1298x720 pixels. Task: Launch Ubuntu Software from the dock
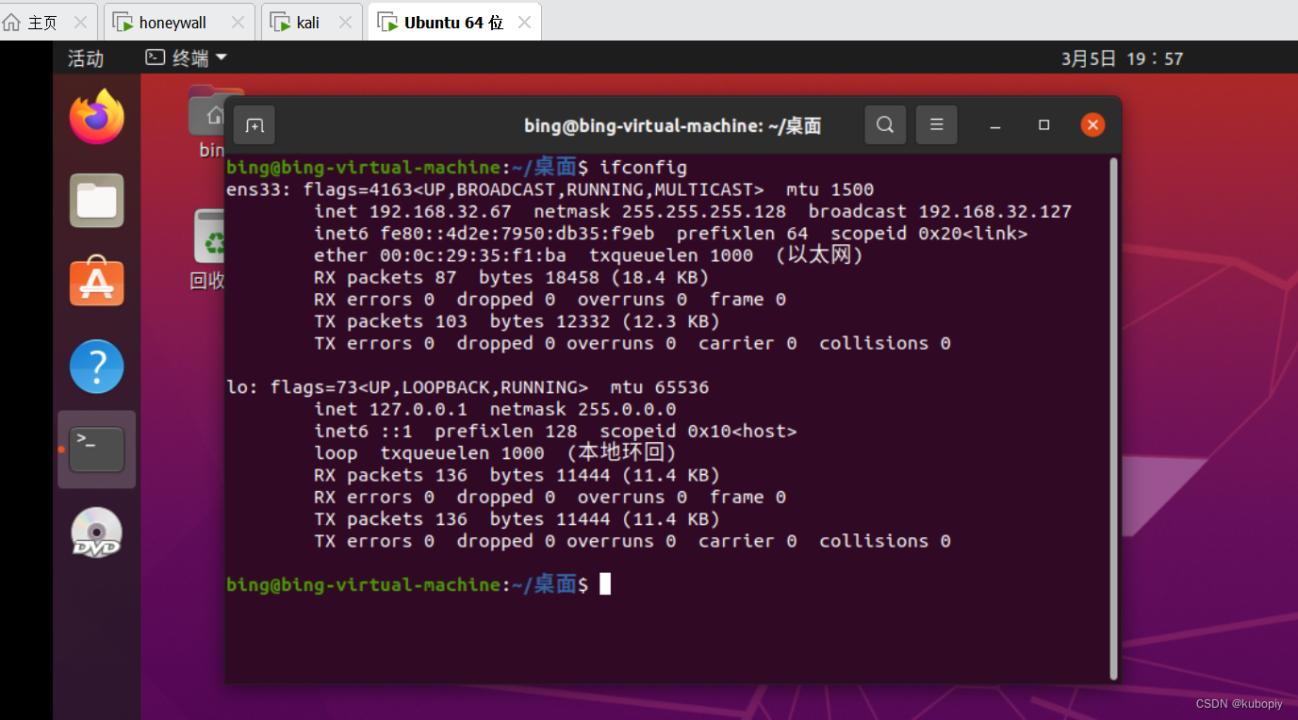pos(97,283)
